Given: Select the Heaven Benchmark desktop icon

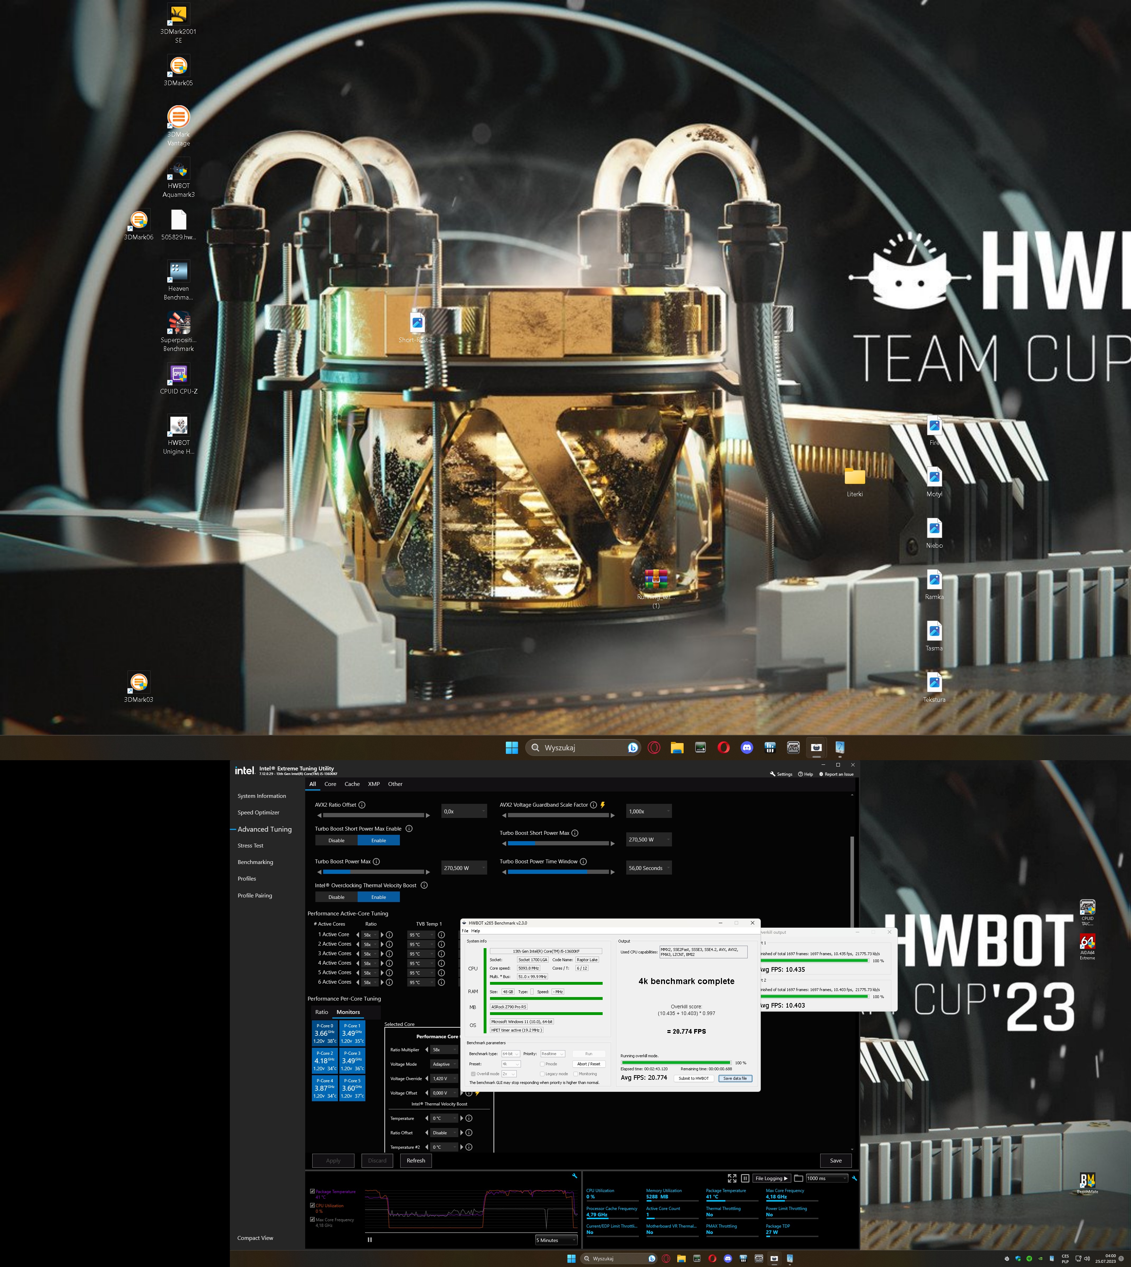Looking at the screenshot, I should coord(178,281).
